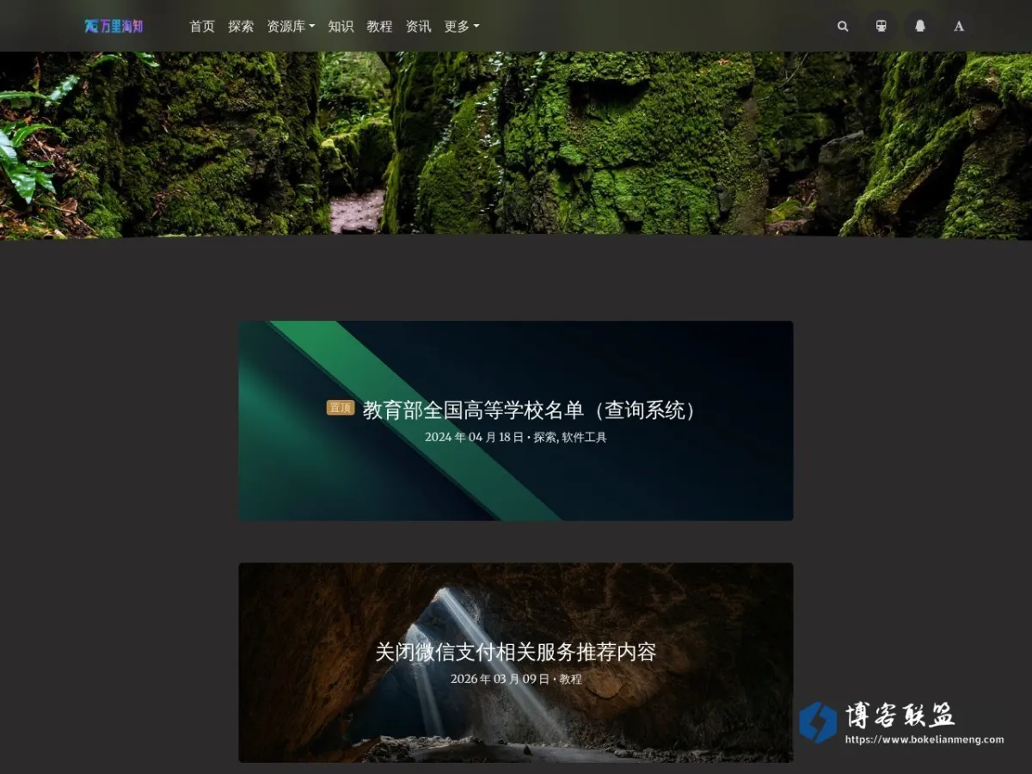Click the 教程 category under the 微信支付 post
Image resolution: width=1032 pixels, height=774 pixels.
[570, 679]
